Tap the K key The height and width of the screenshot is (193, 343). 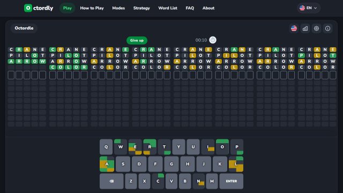pyautogui.click(x=220, y=164)
